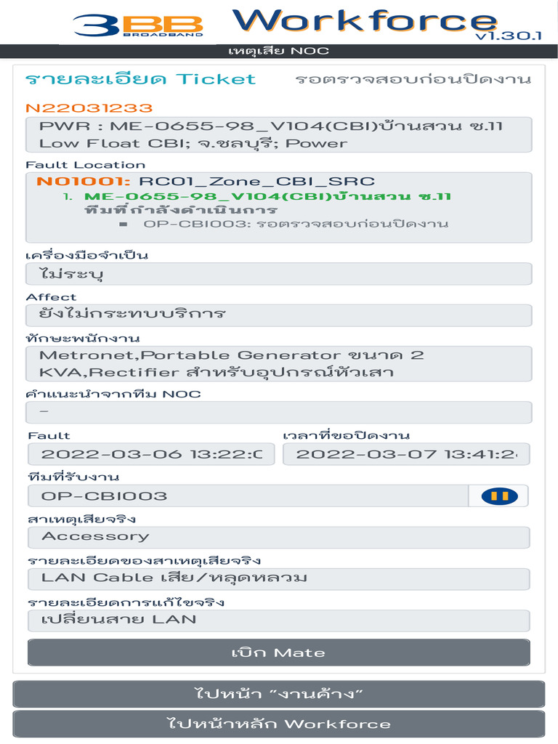Click the Fault date field 2022-03-06
Image resolution: width=558 pixels, height=744 pixels.
151,454
